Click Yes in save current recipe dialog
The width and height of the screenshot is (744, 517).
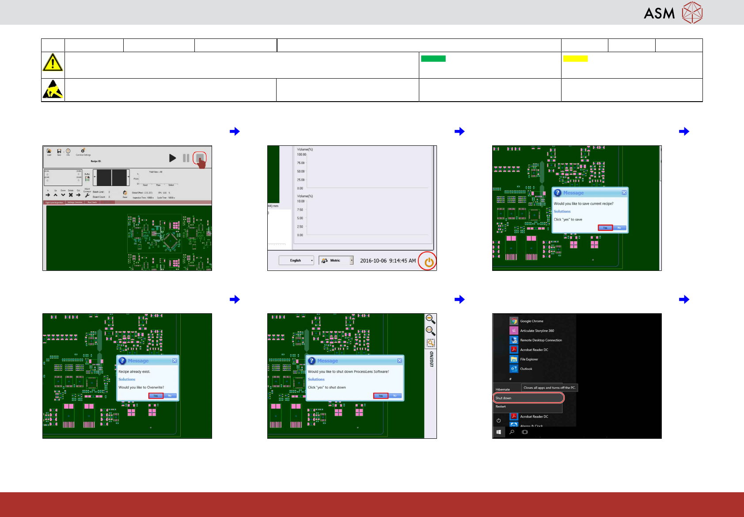coord(605,228)
